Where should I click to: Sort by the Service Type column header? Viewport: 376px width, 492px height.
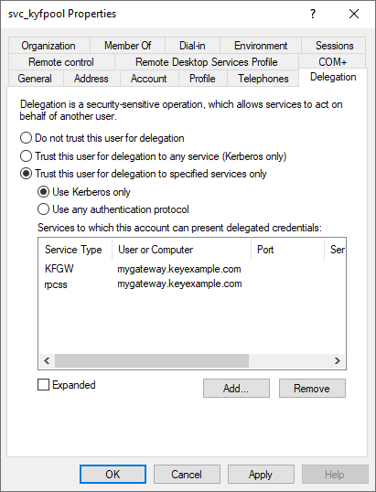(x=75, y=250)
